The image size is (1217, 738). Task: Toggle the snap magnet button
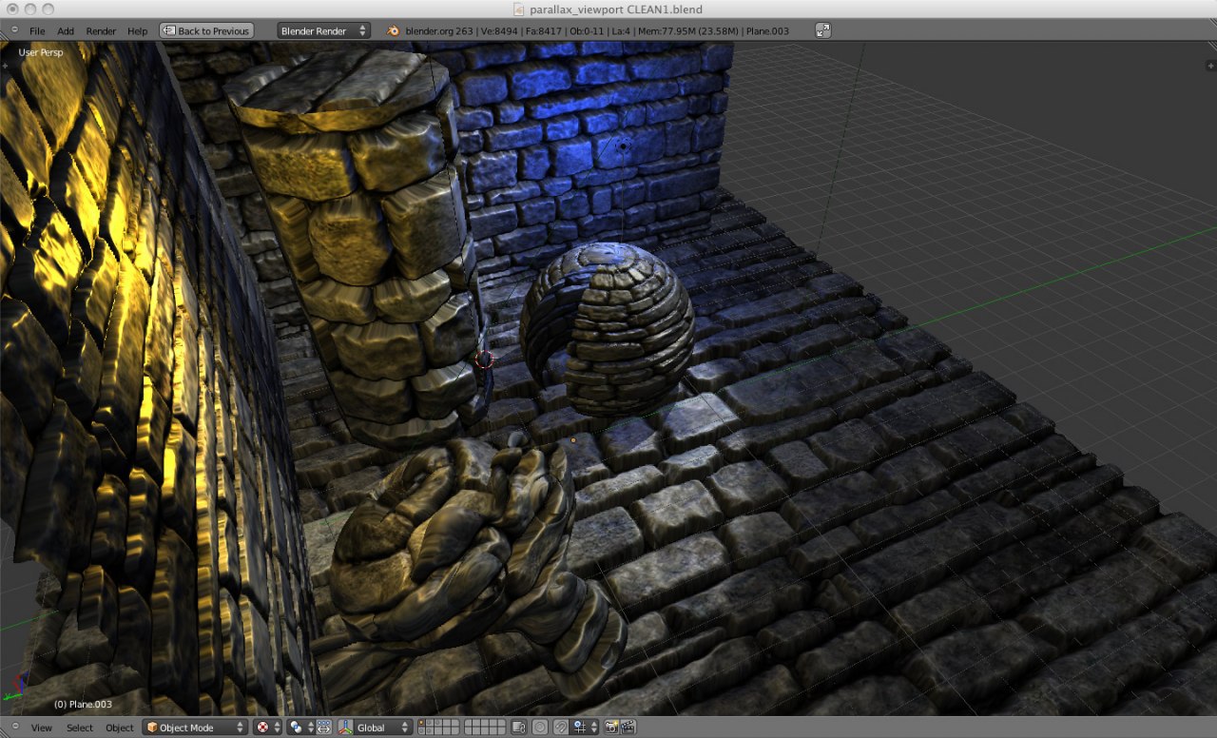pos(561,728)
